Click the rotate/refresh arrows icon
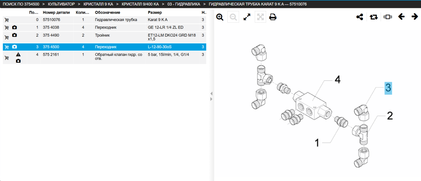The image size is (421, 181). 373,17
